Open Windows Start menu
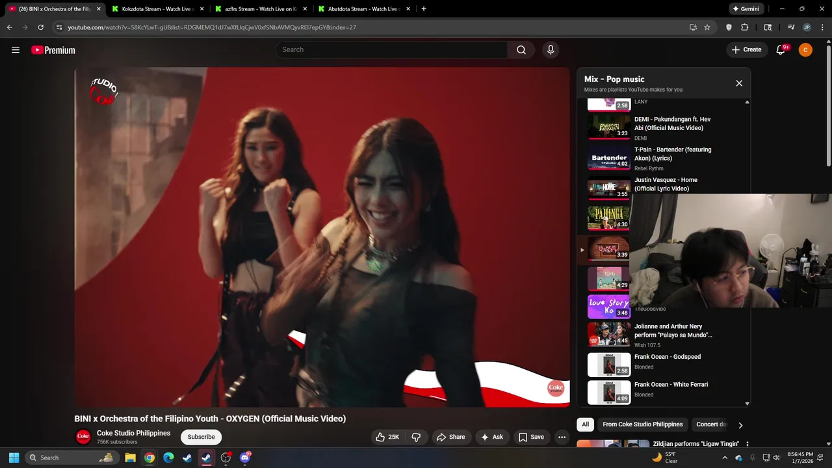832x468 pixels. click(x=14, y=458)
